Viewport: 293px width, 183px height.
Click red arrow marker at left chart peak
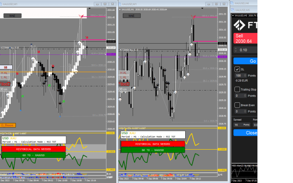[x=81, y=16]
